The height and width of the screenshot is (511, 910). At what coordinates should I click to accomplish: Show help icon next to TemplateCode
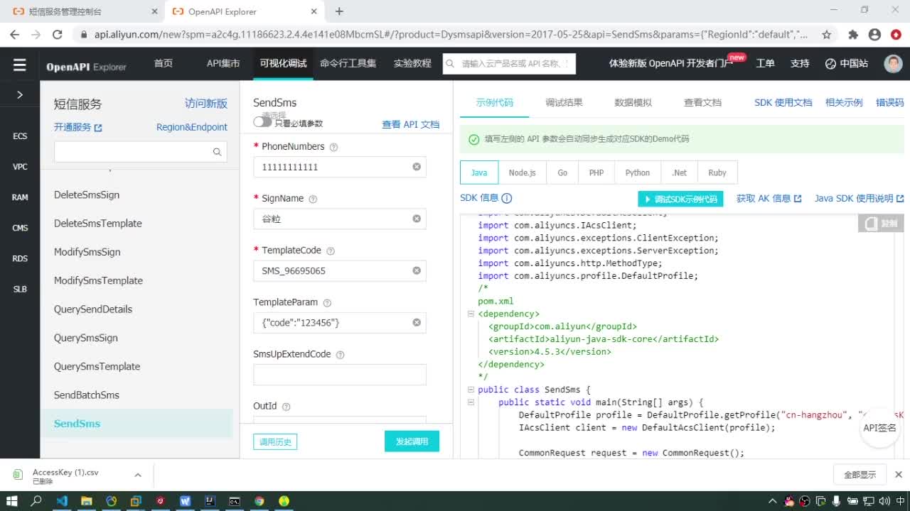tap(331, 251)
